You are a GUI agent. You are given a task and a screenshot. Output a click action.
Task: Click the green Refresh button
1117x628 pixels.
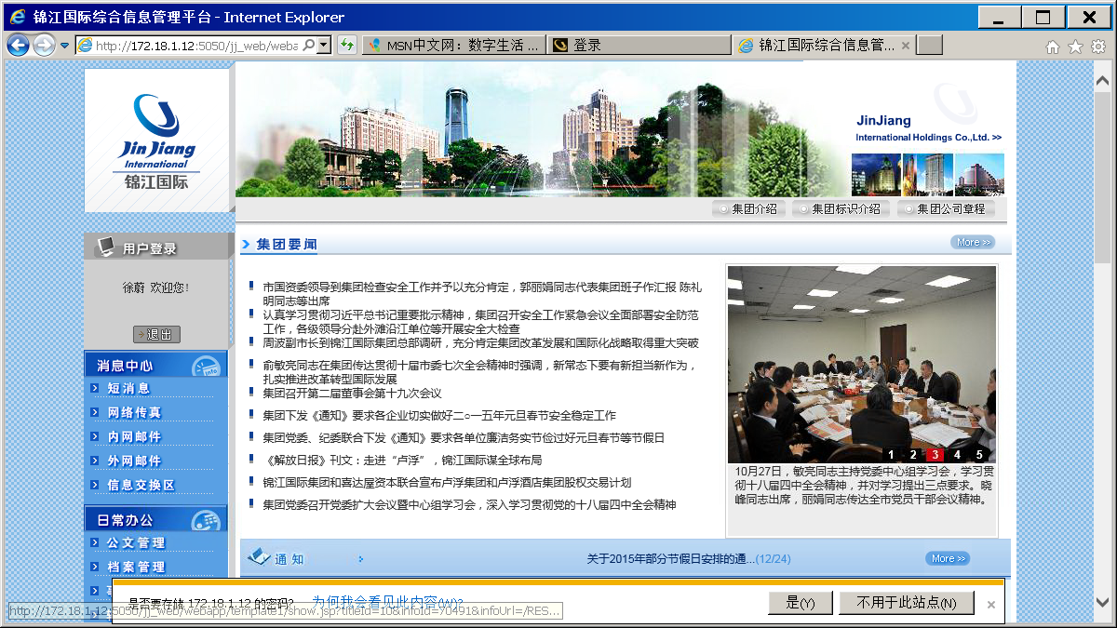click(347, 45)
